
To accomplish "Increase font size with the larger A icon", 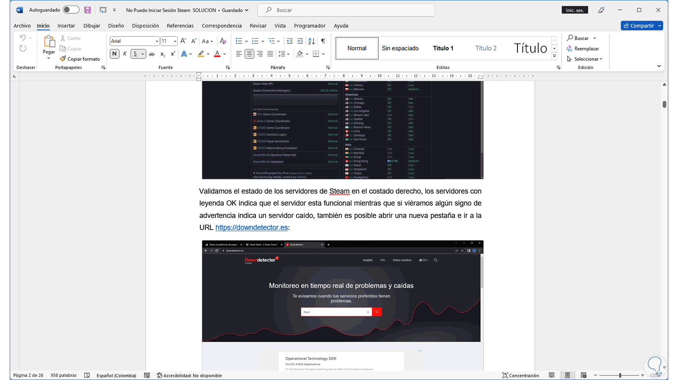I will pyautogui.click(x=183, y=41).
